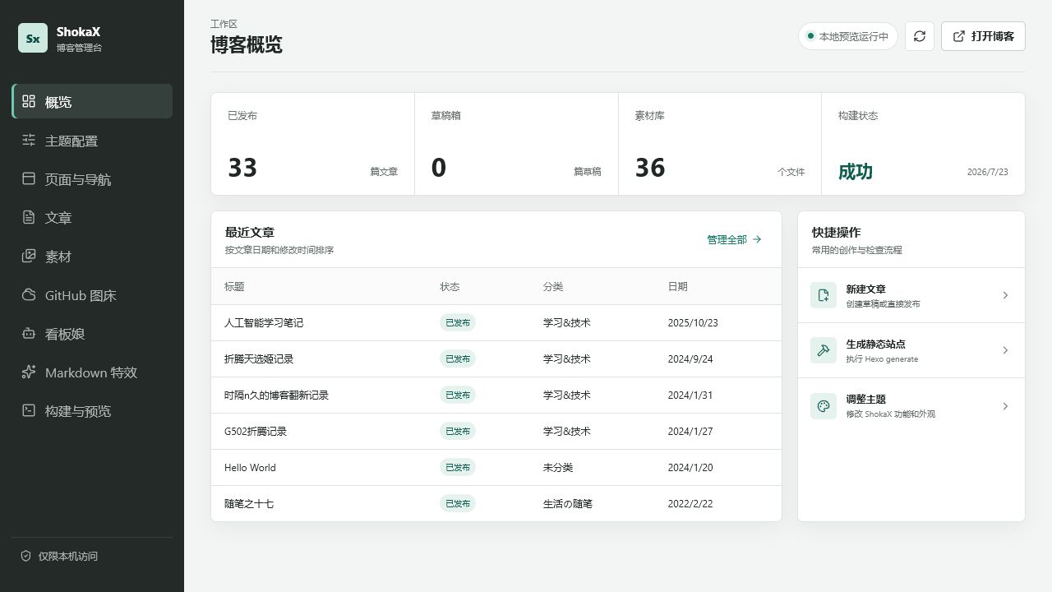Click date 2022/2/22 in table
Screen dimensions: 1052x592
(690, 503)
